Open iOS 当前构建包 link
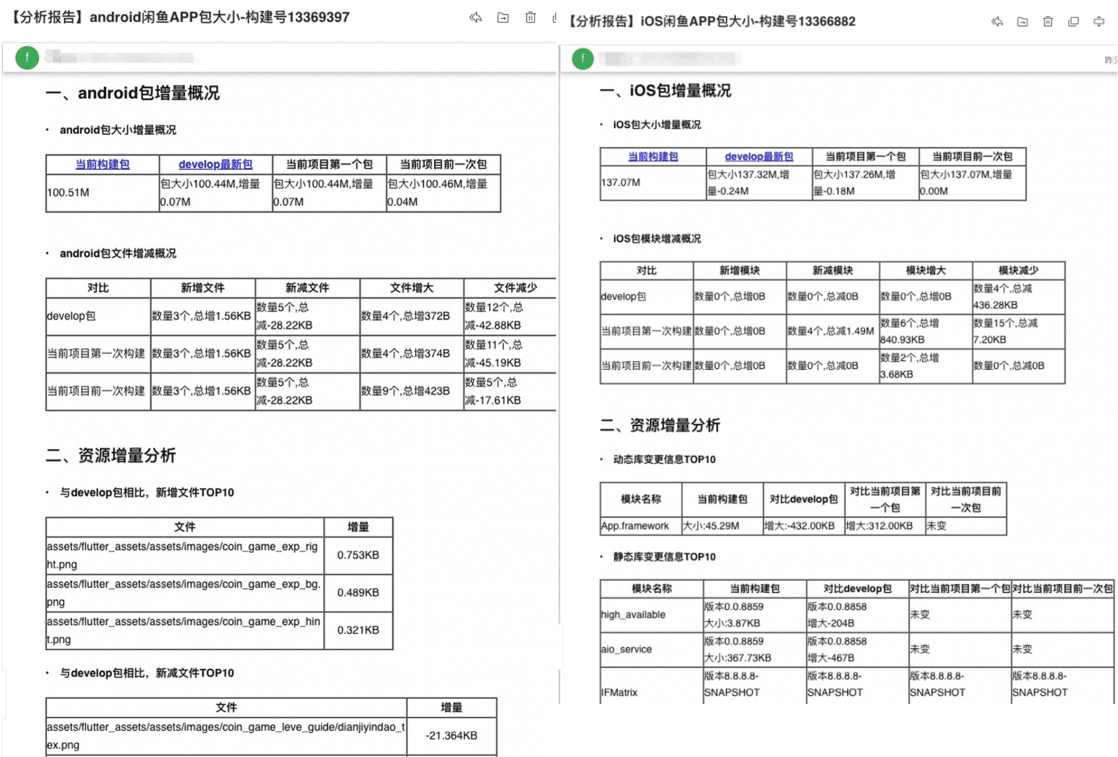Viewport: 1118px width, 757px height. (x=653, y=157)
